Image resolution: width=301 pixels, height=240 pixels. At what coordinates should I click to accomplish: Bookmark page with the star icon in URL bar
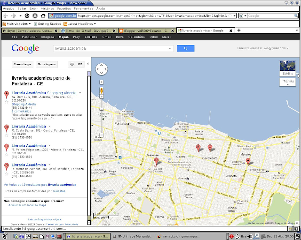(230, 15)
